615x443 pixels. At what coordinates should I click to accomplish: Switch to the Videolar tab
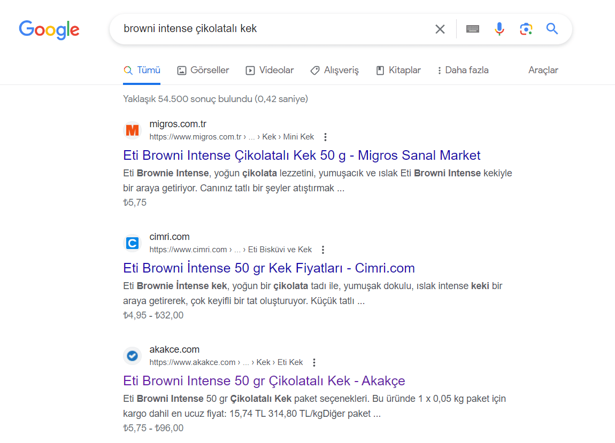pyautogui.click(x=270, y=70)
